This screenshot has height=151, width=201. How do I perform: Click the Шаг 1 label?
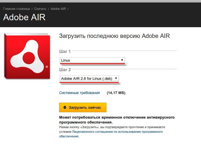point(65,51)
